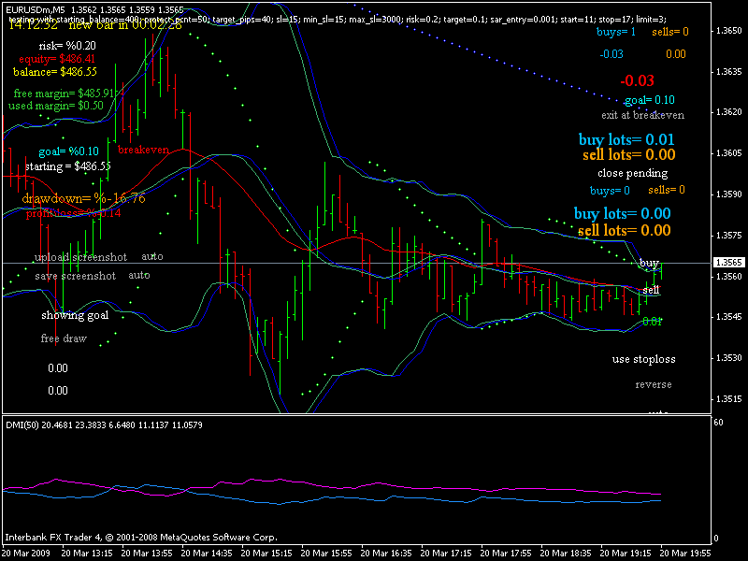Click the '20 Mar 2009' date label

[28, 554]
